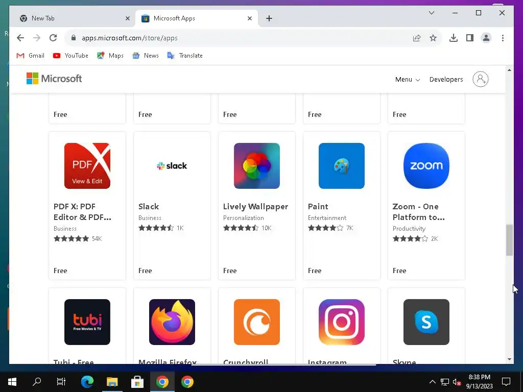Screen dimensions: 523x392
Task: Open Chrome downloads
Action: click(x=454, y=38)
